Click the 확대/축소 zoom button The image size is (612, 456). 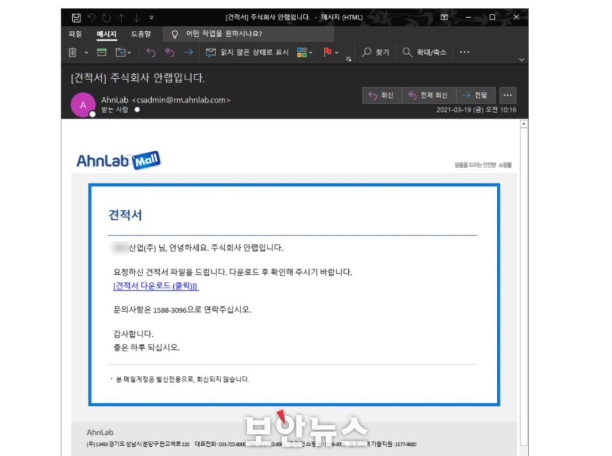pos(424,52)
